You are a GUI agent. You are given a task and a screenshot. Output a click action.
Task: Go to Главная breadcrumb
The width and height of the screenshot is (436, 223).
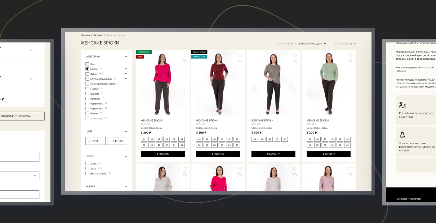click(85, 35)
